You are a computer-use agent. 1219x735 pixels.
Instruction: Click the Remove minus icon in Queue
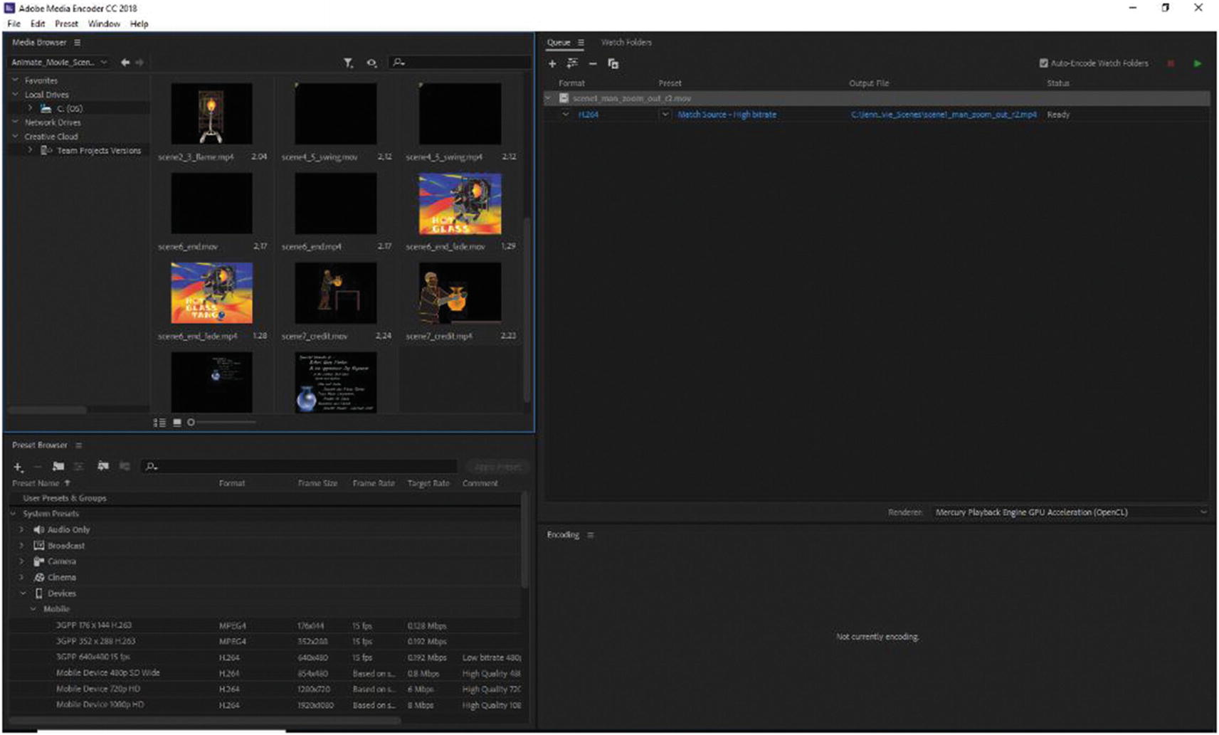tap(593, 64)
